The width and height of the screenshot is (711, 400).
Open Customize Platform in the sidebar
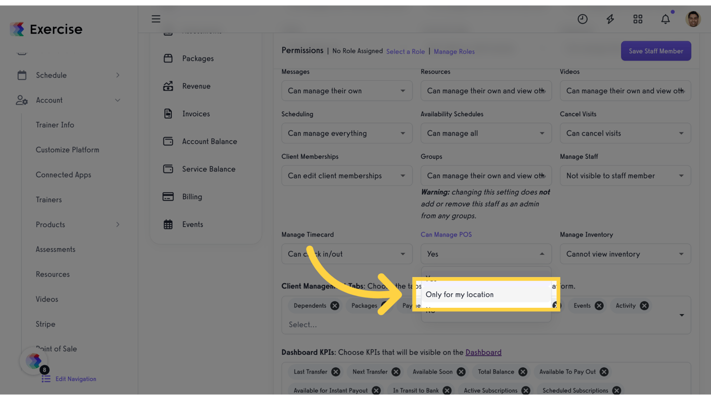coord(67,150)
